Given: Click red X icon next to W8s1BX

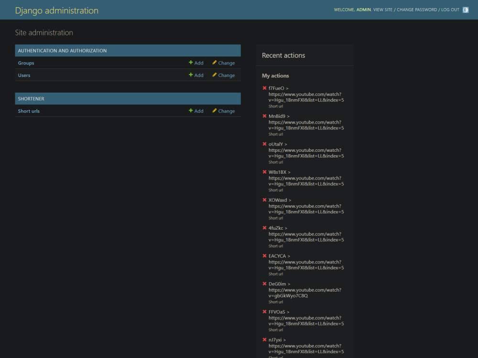Looking at the screenshot, I should pyautogui.click(x=264, y=172).
